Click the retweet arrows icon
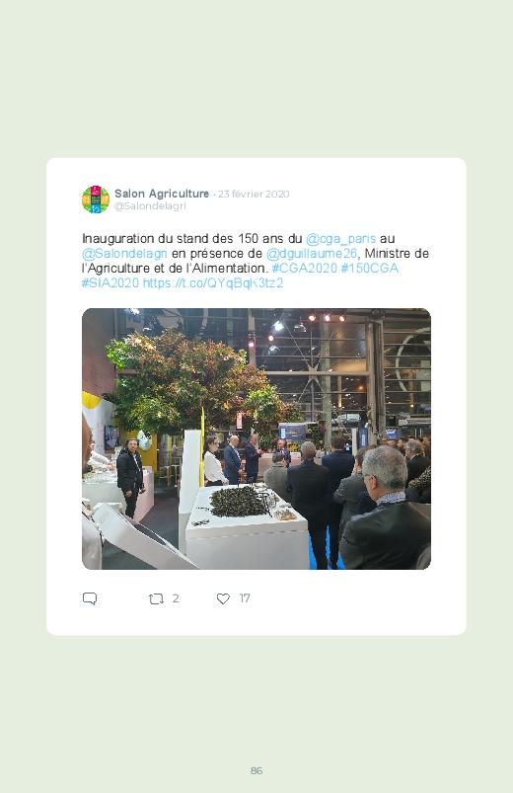This screenshot has height=793, width=513. click(x=156, y=598)
